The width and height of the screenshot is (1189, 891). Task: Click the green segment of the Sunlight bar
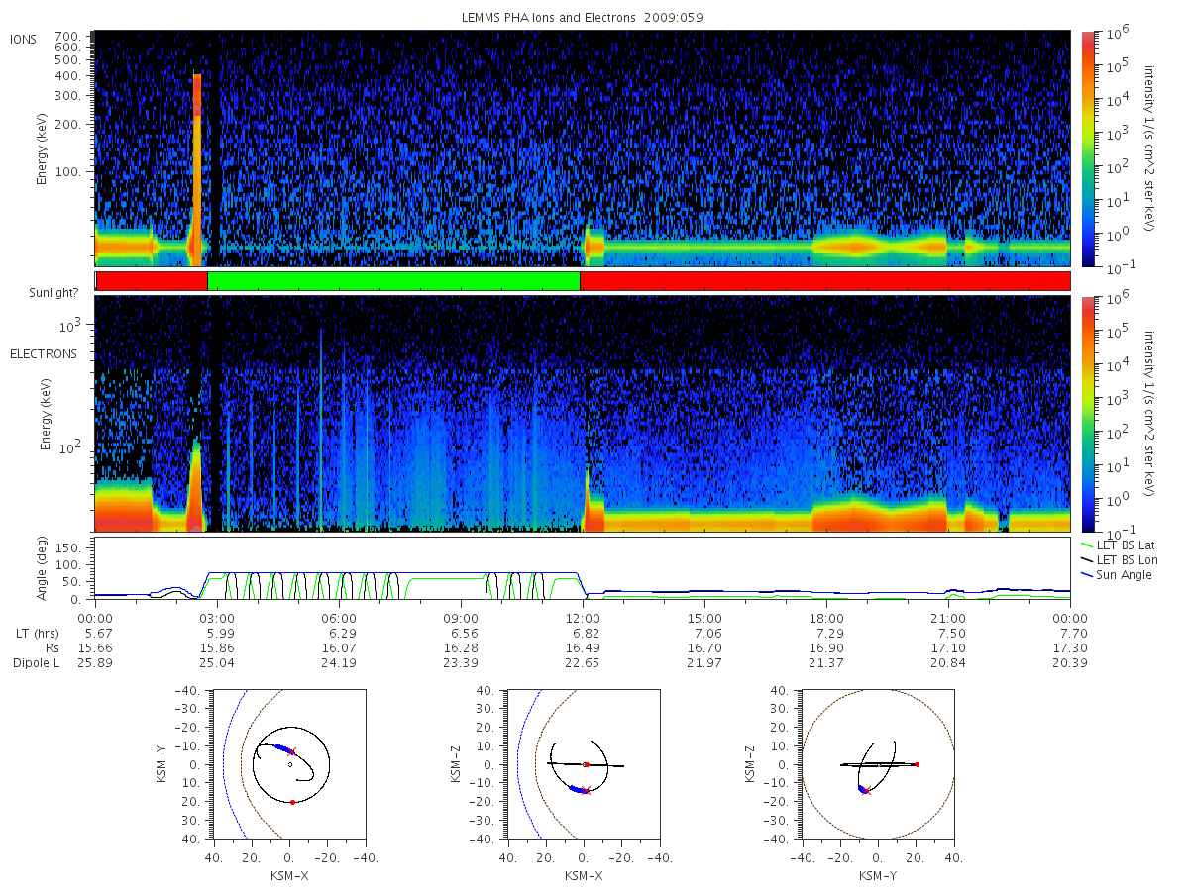(393, 281)
